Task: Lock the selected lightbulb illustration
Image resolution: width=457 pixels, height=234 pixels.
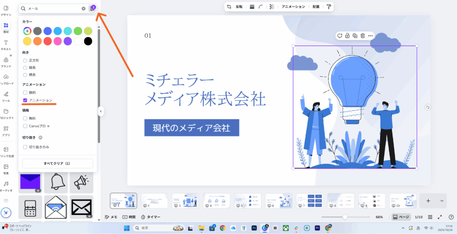Action: [x=347, y=36]
